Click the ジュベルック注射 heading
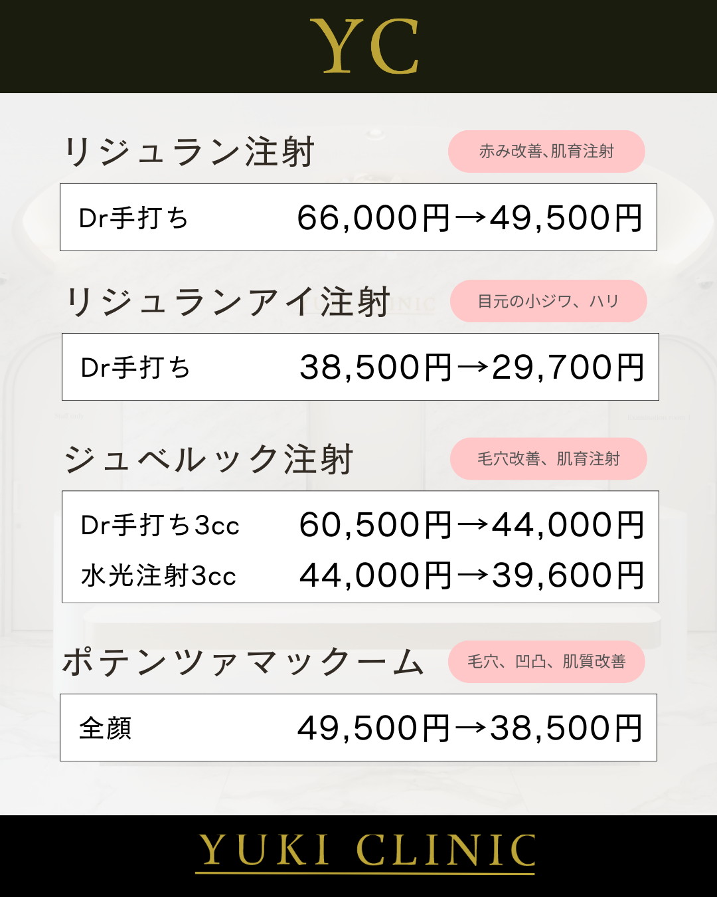 coord(208,459)
